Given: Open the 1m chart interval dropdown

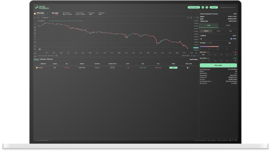Looking at the screenshot, I should click(x=35, y=17).
